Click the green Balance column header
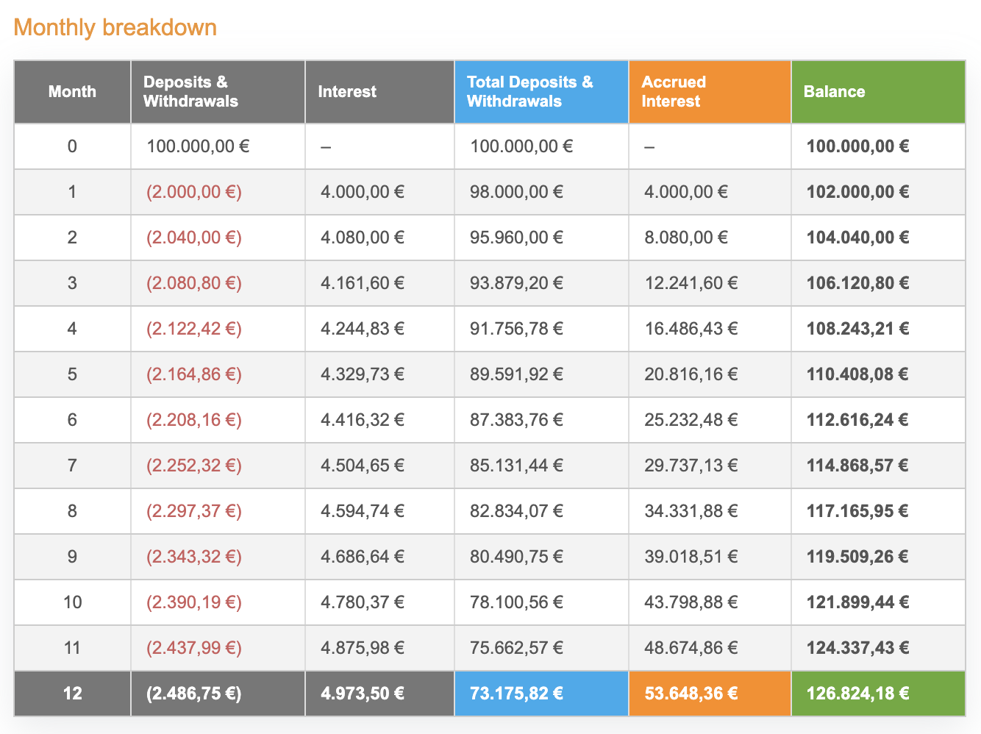The image size is (981, 734). [834, 92]
